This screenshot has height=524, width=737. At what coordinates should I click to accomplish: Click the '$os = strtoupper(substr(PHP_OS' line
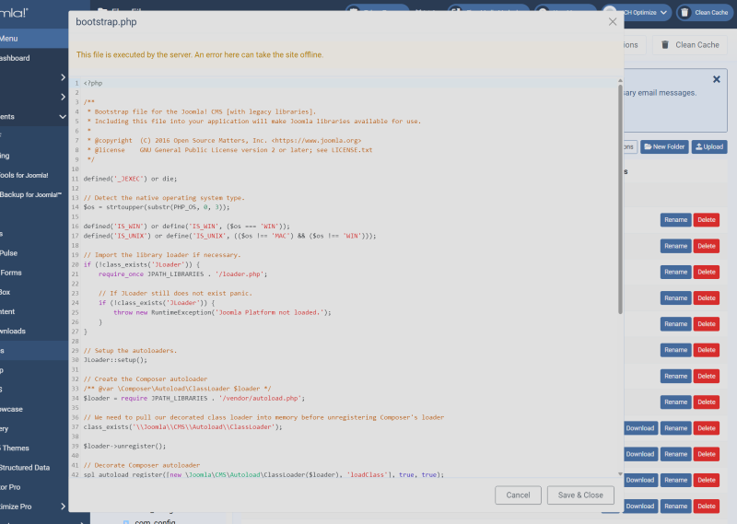click(157, 207)
